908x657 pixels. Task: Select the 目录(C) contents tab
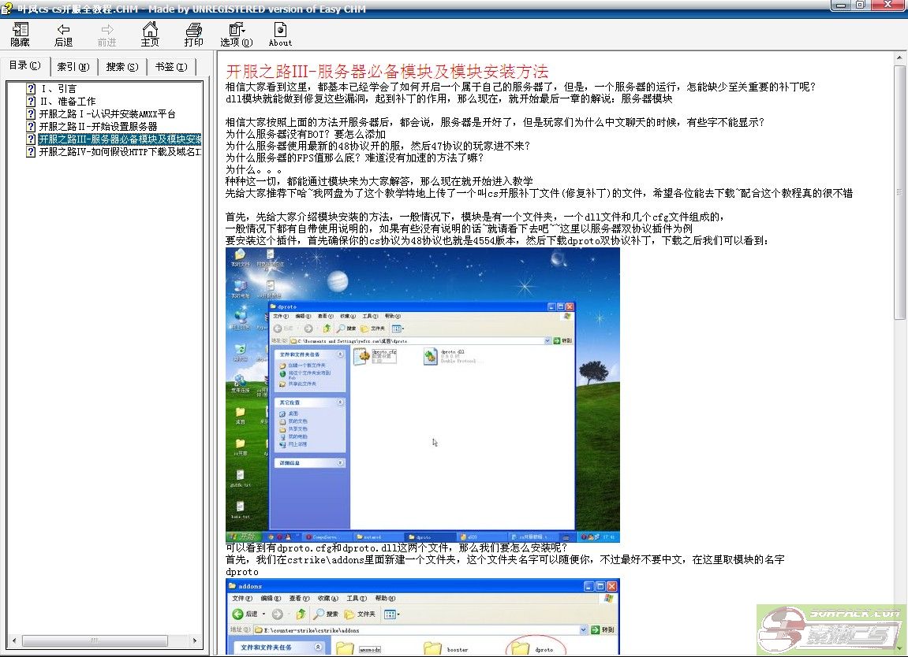point(24,66)
